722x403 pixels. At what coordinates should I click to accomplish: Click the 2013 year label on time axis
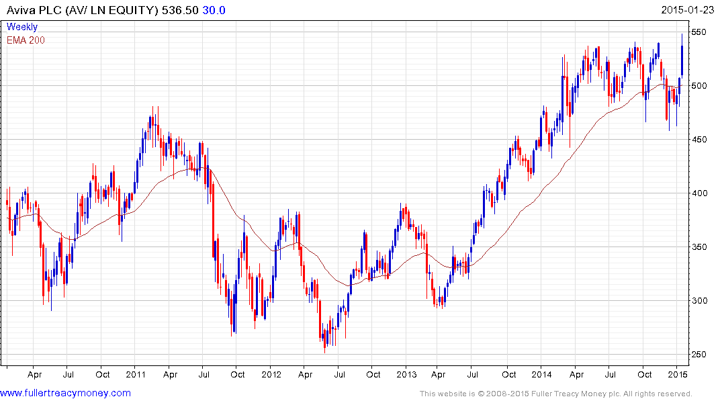click(x=406, y=374)
